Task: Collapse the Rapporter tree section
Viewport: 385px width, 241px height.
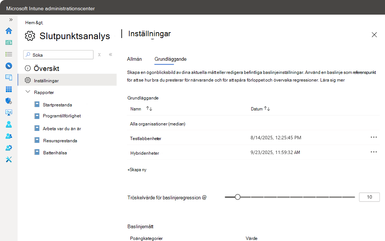Action: [28, 92]
